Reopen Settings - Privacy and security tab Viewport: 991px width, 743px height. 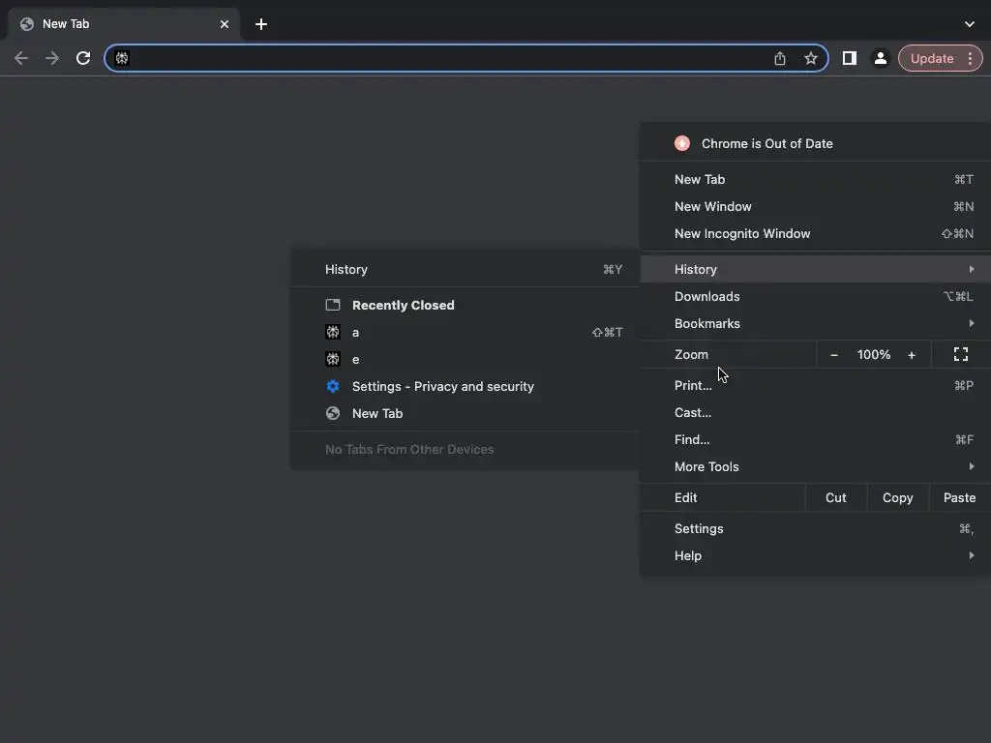465,387
